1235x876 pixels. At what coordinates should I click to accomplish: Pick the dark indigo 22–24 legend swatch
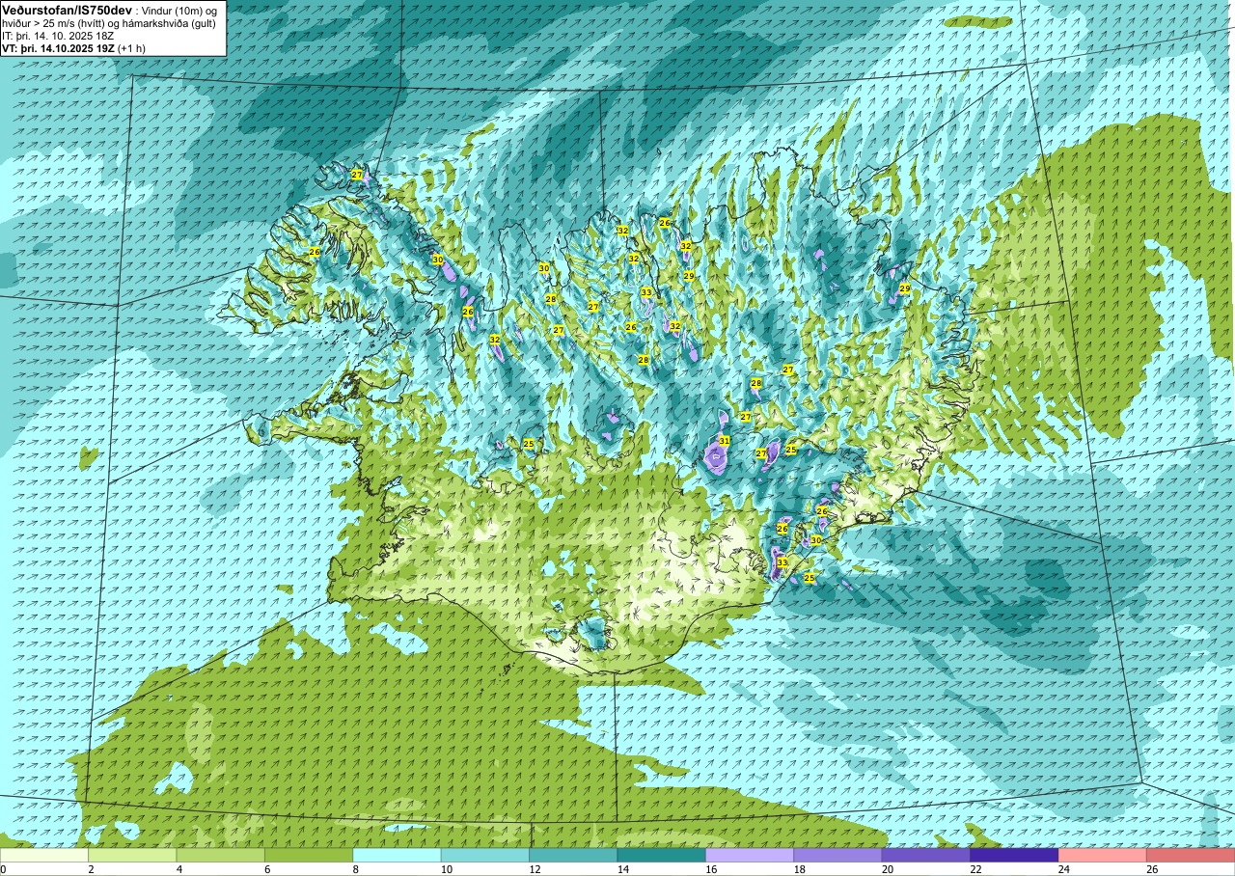click(x=1014, y=855)
